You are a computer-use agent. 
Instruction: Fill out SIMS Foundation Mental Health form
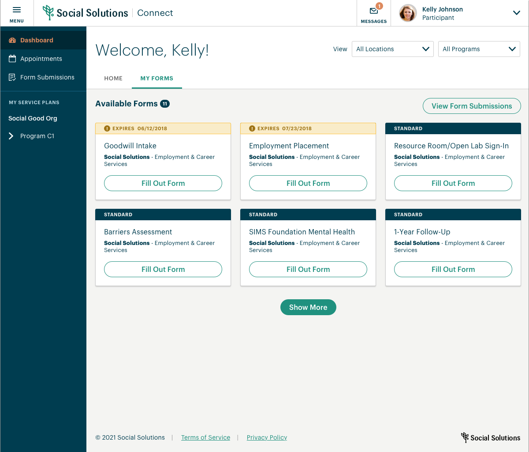pos(308,269)
